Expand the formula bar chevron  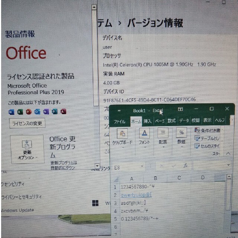pyautogui.click(x=228, y=165)
